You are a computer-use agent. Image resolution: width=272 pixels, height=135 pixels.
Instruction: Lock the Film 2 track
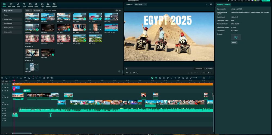[x=3, y=97]
